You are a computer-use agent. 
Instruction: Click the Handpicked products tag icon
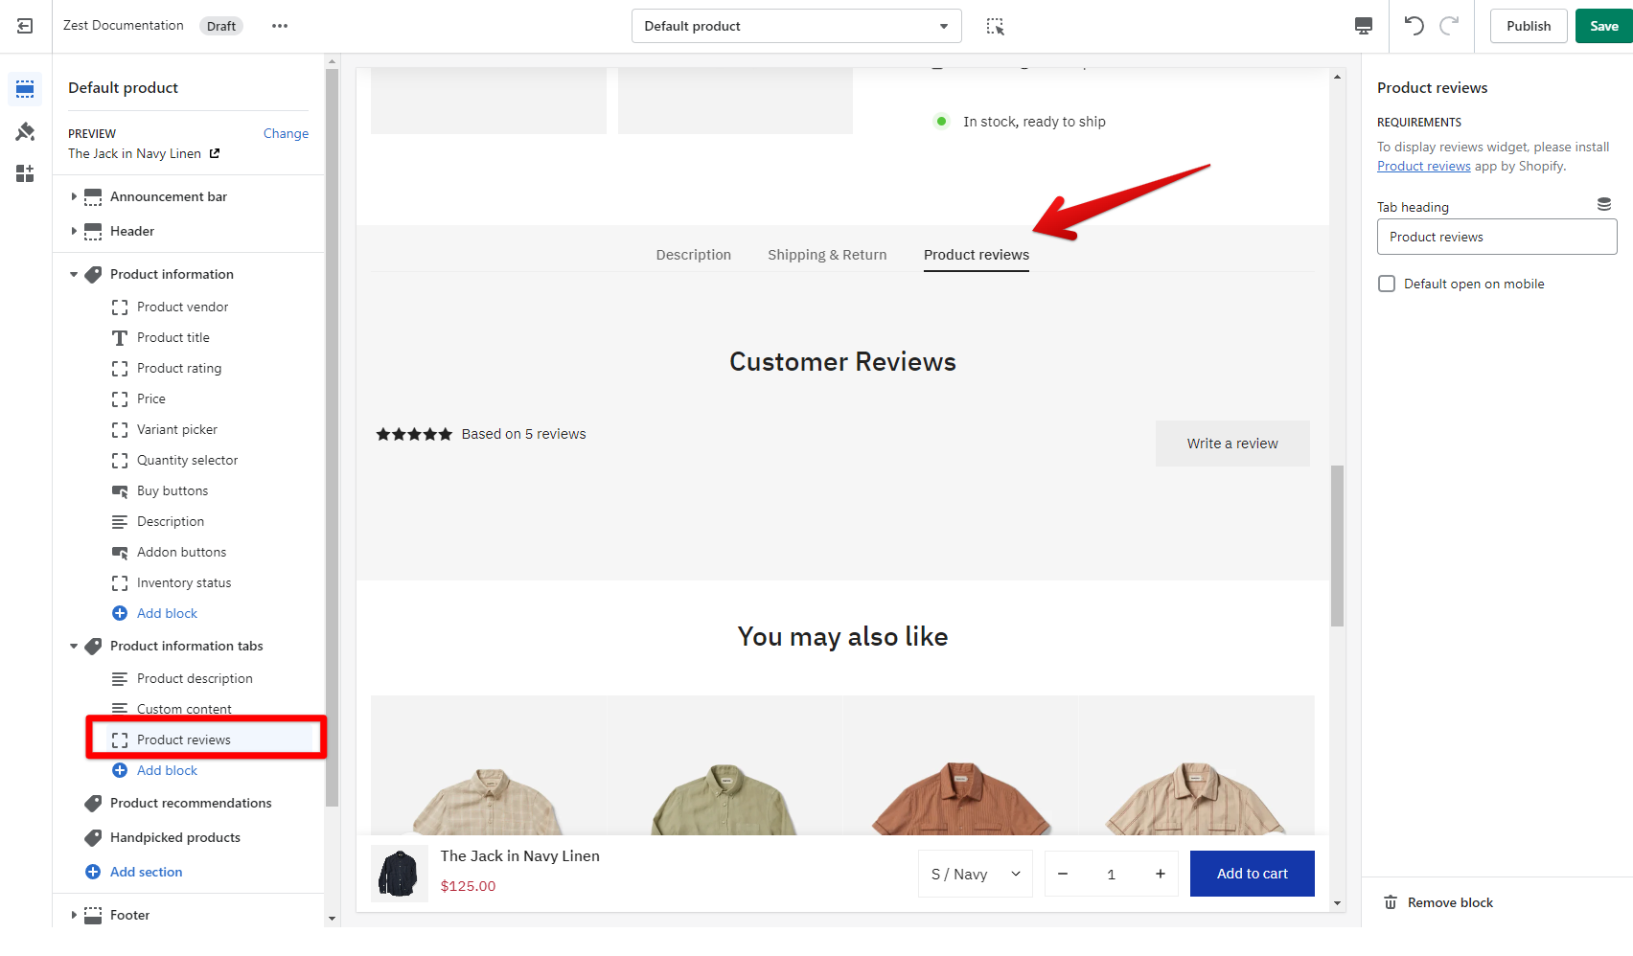click(93, 837)
